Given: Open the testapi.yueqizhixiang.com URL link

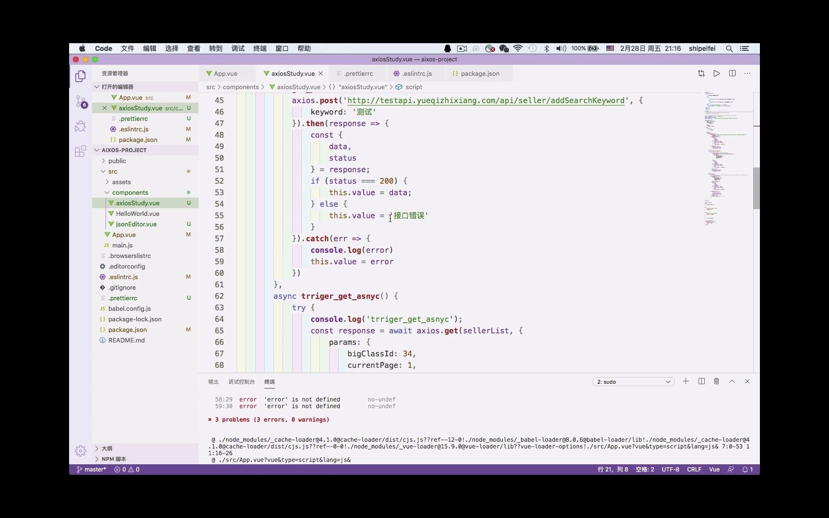Looking at the screenshot, I should coord(486,100).
